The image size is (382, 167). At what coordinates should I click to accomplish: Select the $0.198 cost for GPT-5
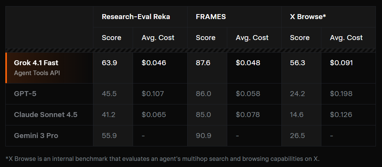342,94
